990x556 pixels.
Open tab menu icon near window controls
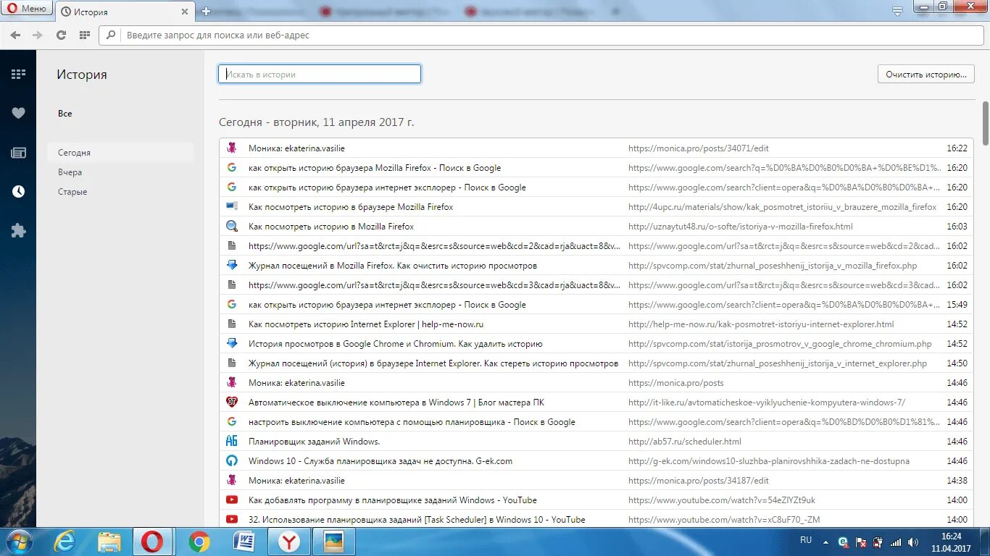click(x=897, y=11)
